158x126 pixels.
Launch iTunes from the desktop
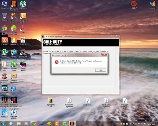pyautogui.click(x=14, y=89)
